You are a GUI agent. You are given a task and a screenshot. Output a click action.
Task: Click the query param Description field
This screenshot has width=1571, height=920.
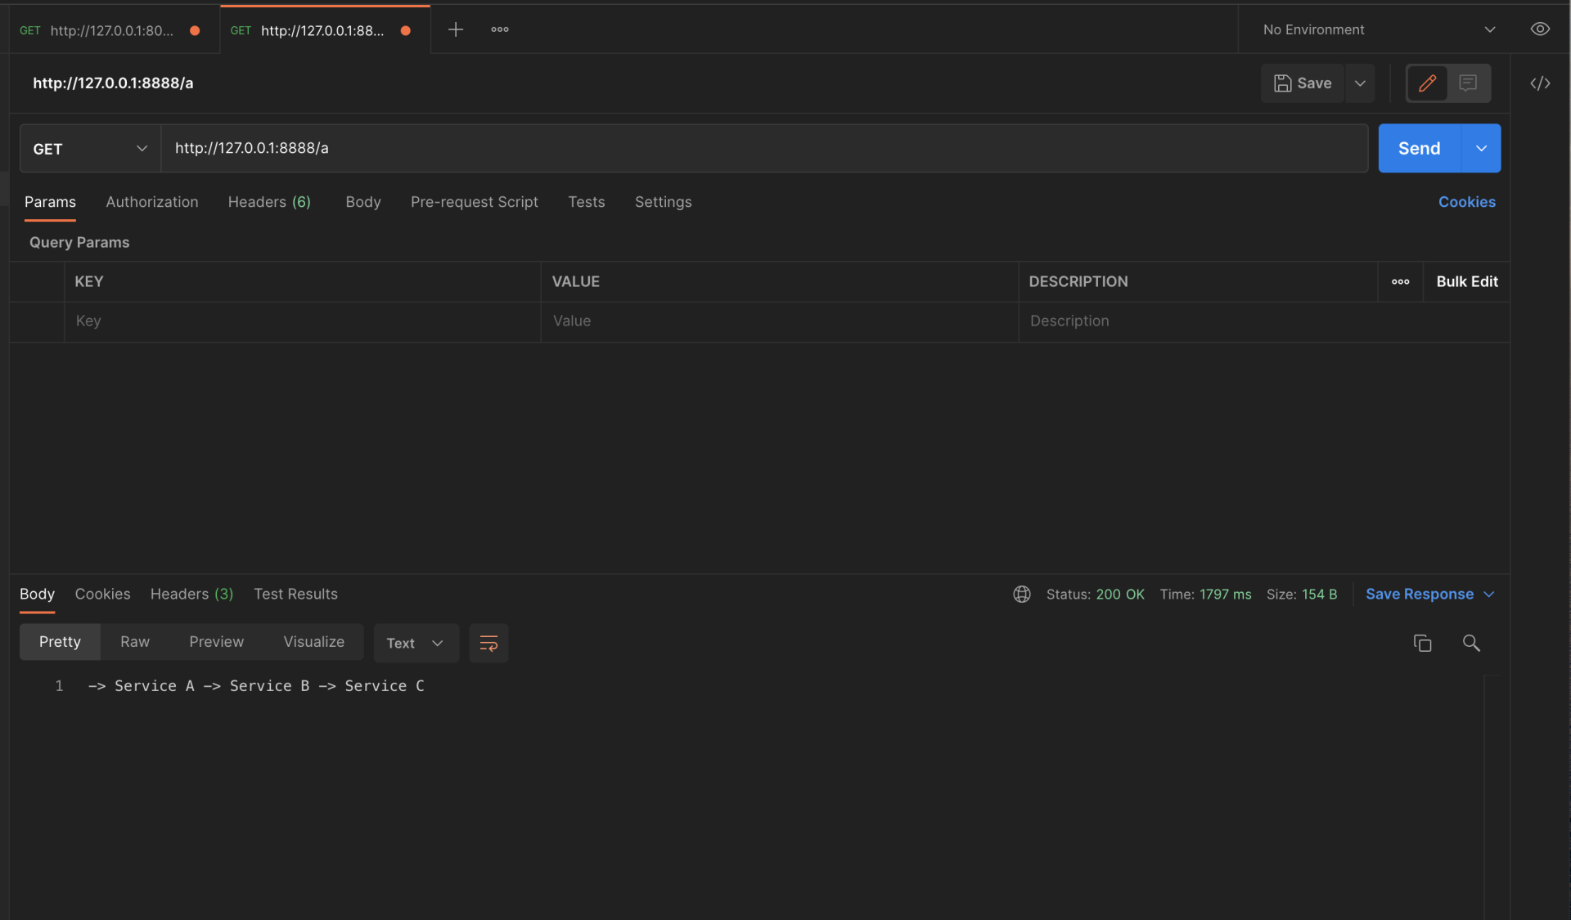[1263, 321]
